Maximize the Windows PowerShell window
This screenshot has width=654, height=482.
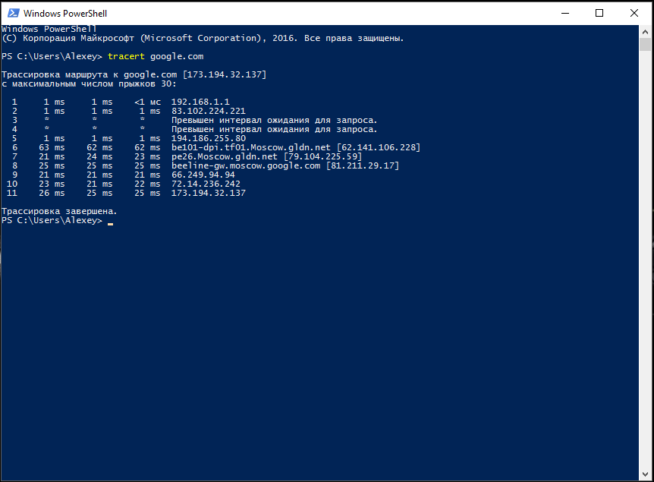coord(599,13)
